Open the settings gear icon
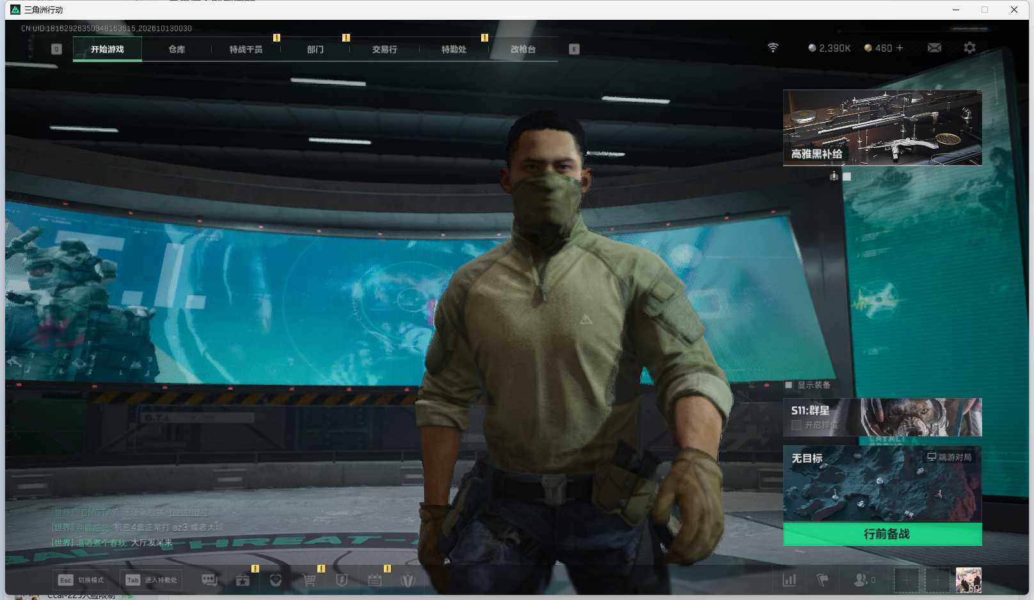Screen dimensions: 1034x600 (969, 48)
